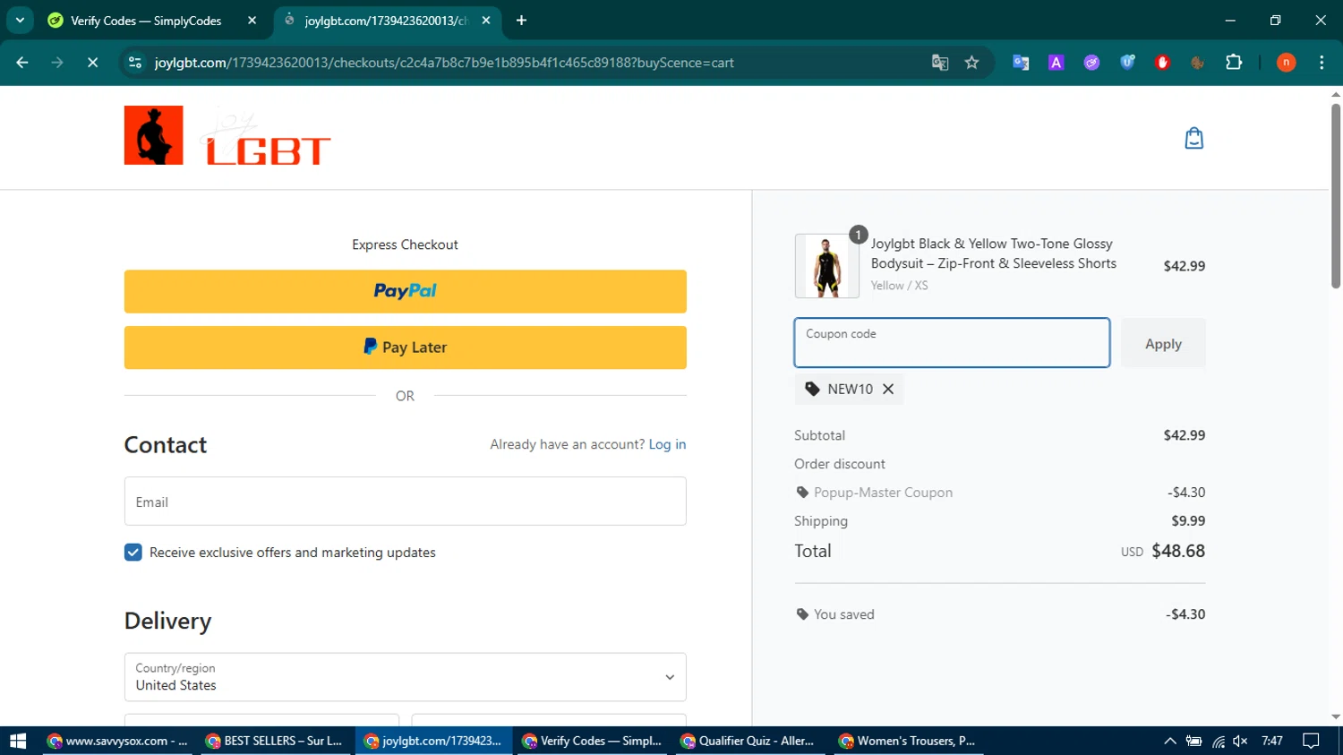Switch to www.savvysox.com taskbar window
The width and height of the screenshot is (1343, 755).
(117, 741)
